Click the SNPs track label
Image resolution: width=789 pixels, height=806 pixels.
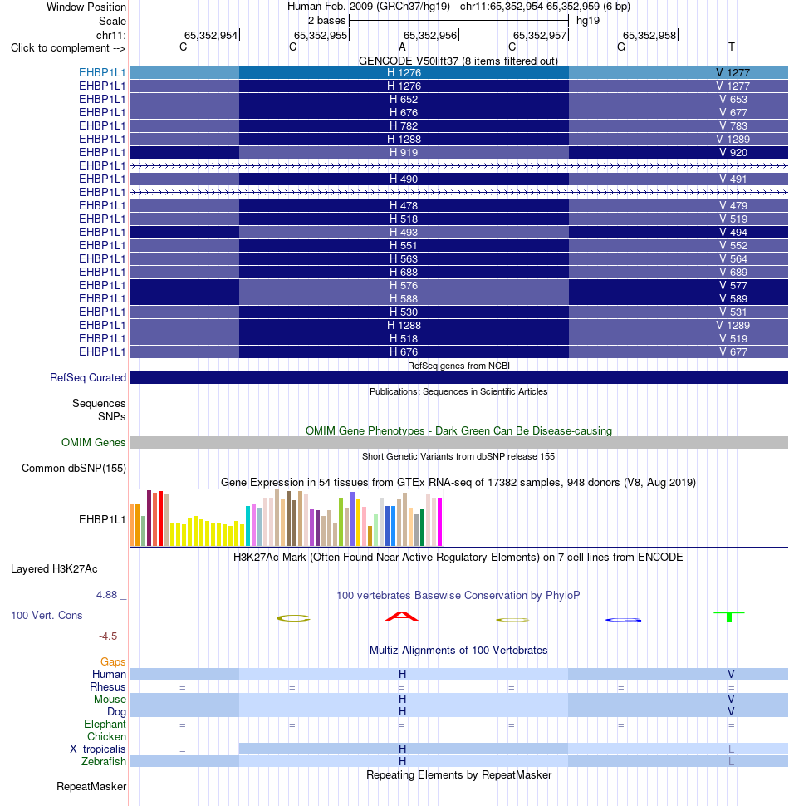coord(111,417)
